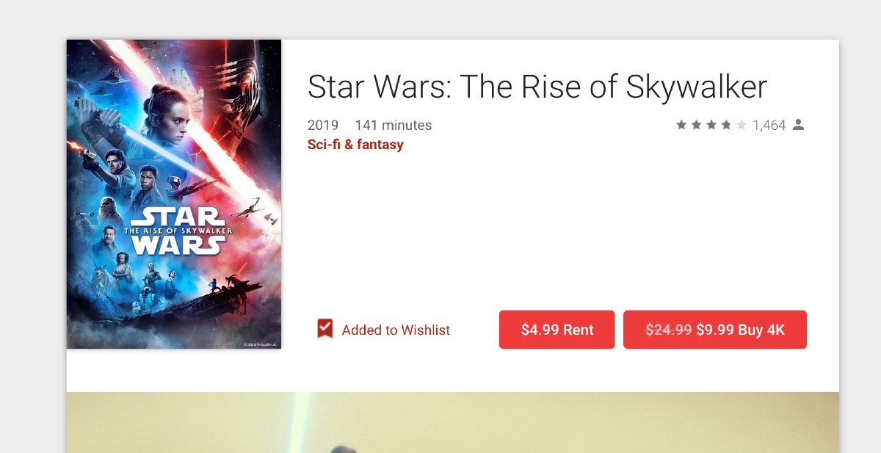
Task: Click the fourth rating star
Action: (x=726, y=126)
